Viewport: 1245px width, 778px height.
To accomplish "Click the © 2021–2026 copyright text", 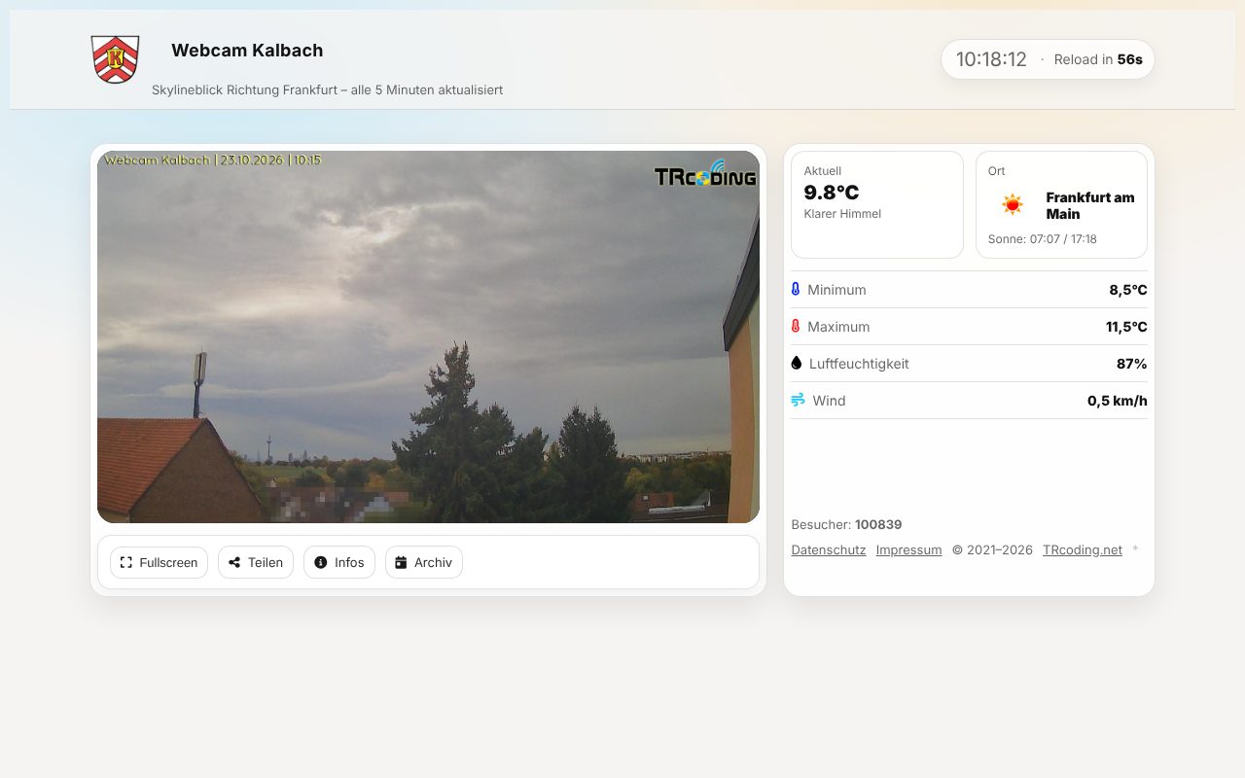I will coord(992,549).
